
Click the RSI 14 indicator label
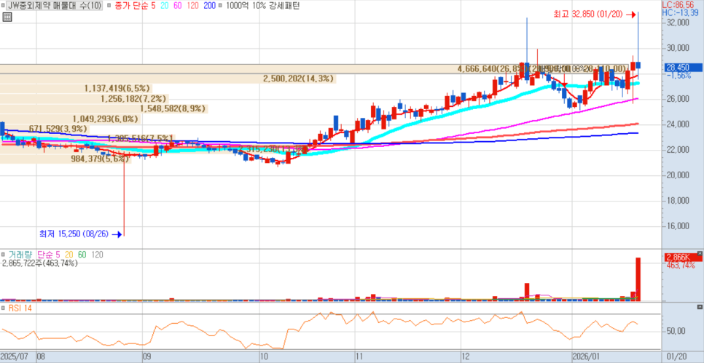click(x=20, y=308)
